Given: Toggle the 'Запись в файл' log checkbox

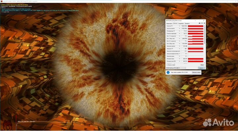Looking at the screenshot, I should [167, 65].
